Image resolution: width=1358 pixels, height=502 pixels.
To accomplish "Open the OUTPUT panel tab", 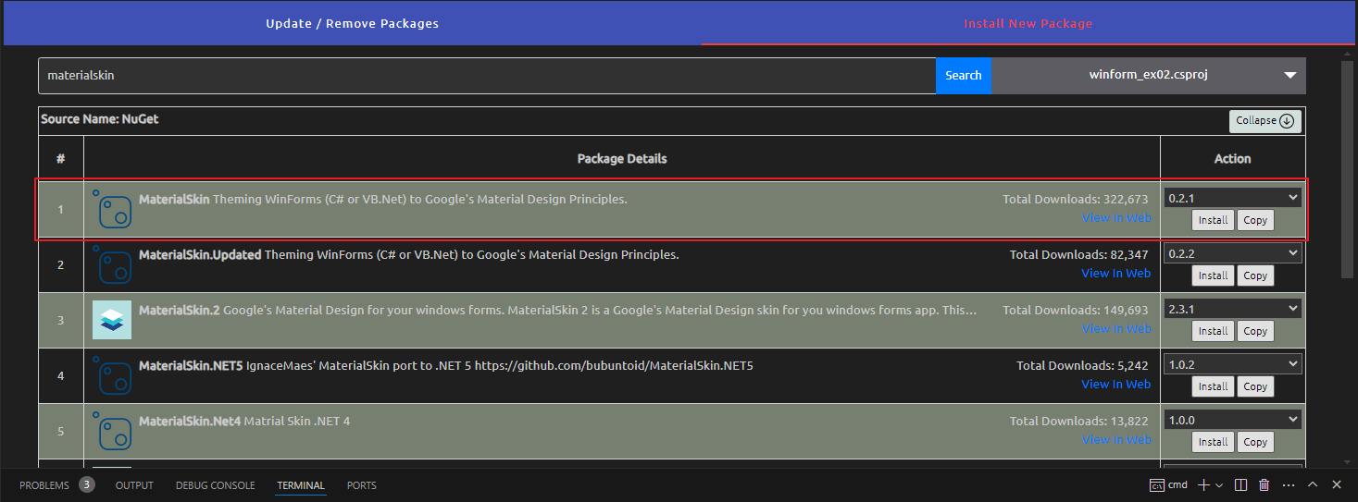I will click(134, 485).
